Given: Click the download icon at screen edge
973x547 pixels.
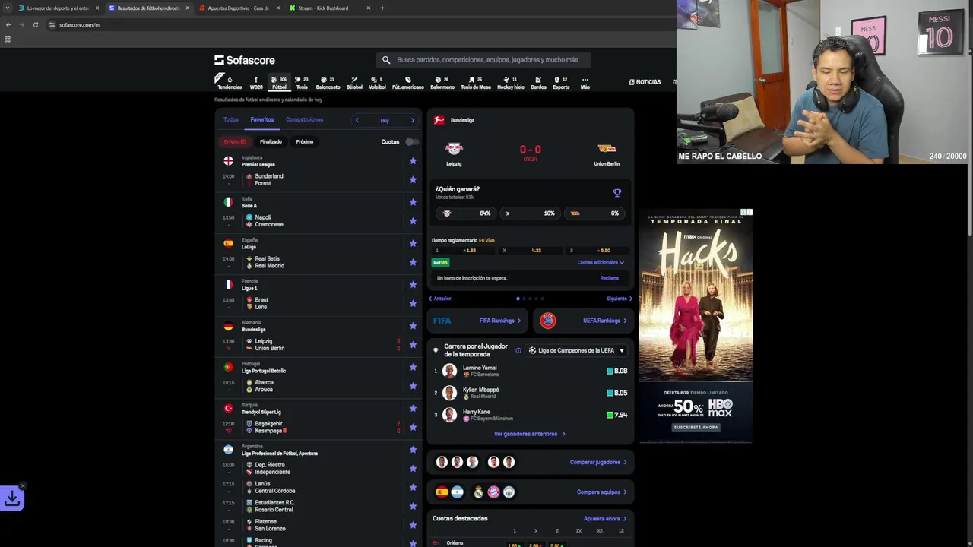Looking at the screenshot, I should tap(12, 498).
